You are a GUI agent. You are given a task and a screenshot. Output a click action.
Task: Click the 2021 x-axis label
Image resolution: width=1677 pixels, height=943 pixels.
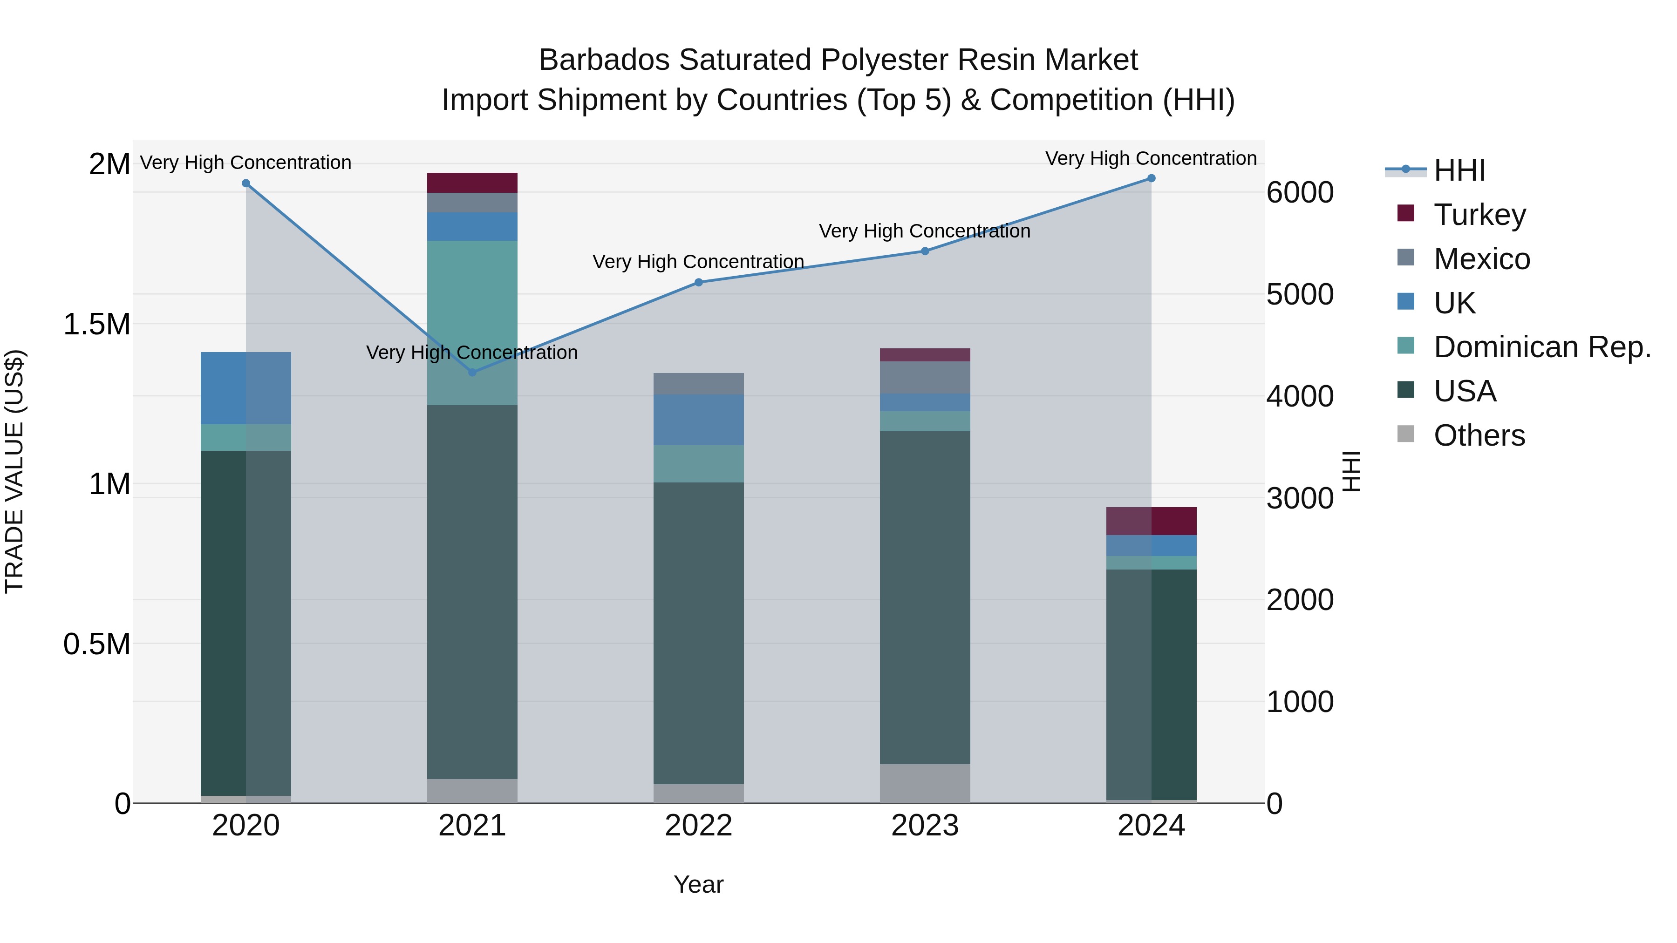pos(472,826)
